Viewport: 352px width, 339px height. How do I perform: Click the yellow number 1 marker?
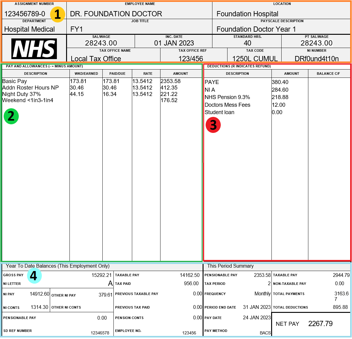[57, 14]
